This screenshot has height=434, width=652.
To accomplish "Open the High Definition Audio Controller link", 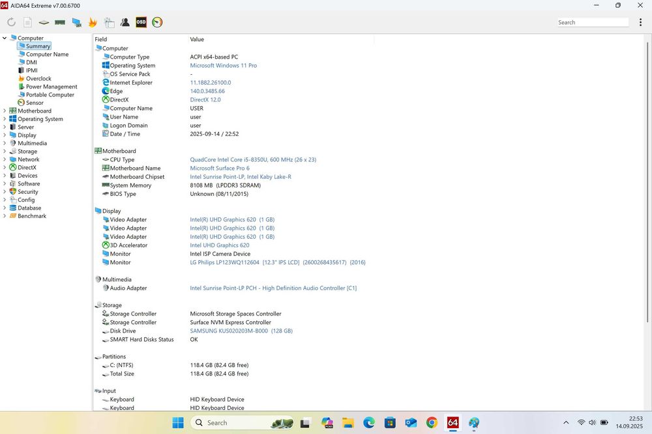I will 273,288.
